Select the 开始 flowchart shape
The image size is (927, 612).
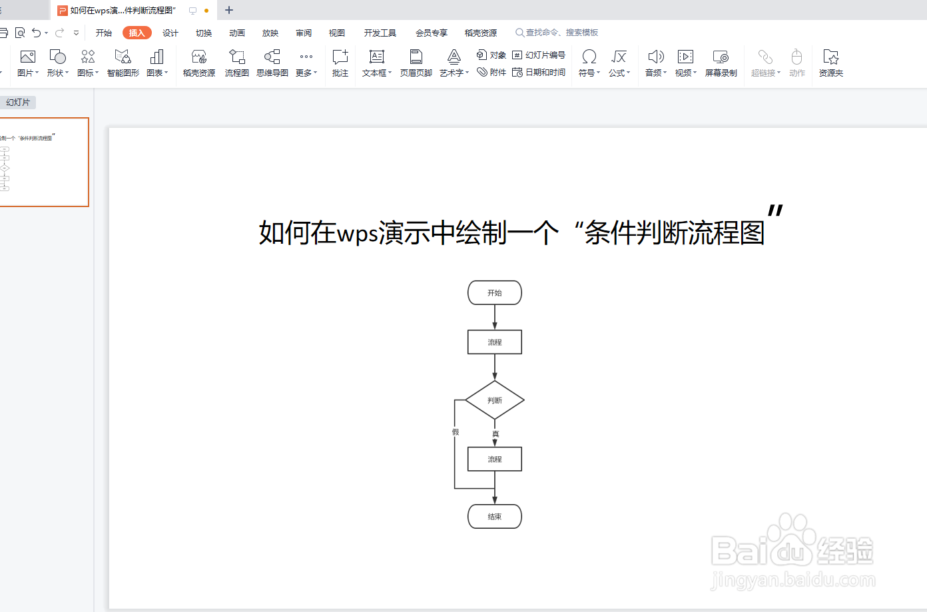tap(495, 292)
